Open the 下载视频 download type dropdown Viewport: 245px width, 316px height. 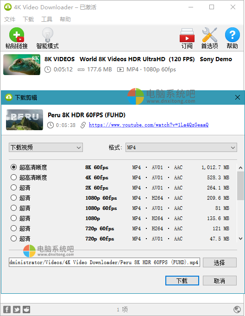(x=46, y=147)
